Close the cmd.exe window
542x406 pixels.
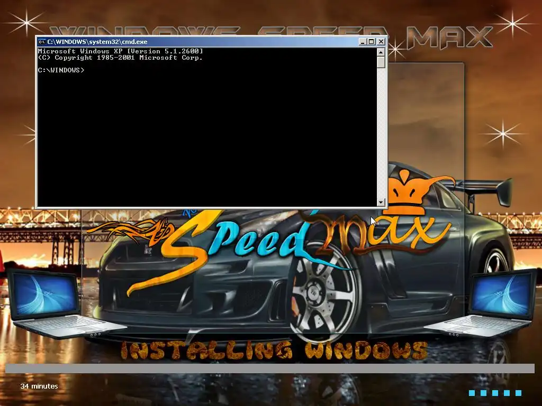point(381,42)
